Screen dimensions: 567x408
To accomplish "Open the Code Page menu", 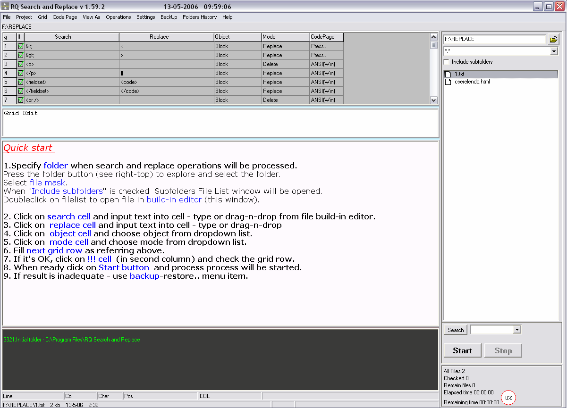I will tap(65, 17).
